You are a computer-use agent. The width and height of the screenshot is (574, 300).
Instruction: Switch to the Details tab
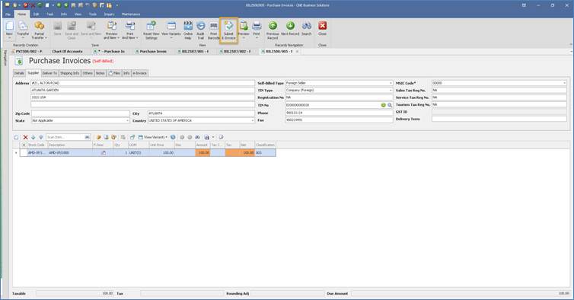[19, 73]
